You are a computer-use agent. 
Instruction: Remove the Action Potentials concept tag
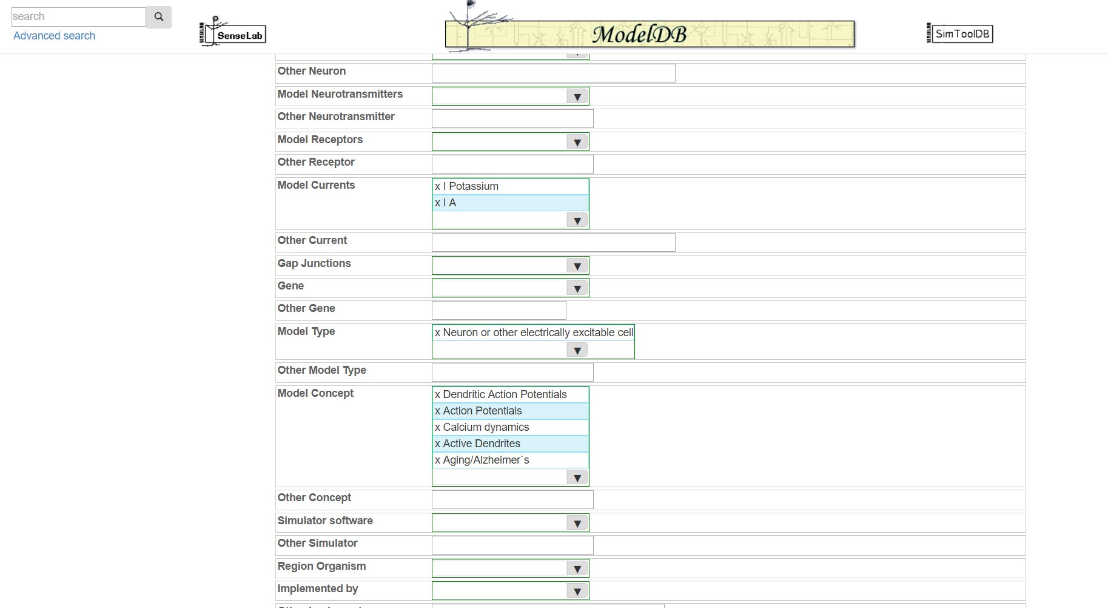coord(437,411)
